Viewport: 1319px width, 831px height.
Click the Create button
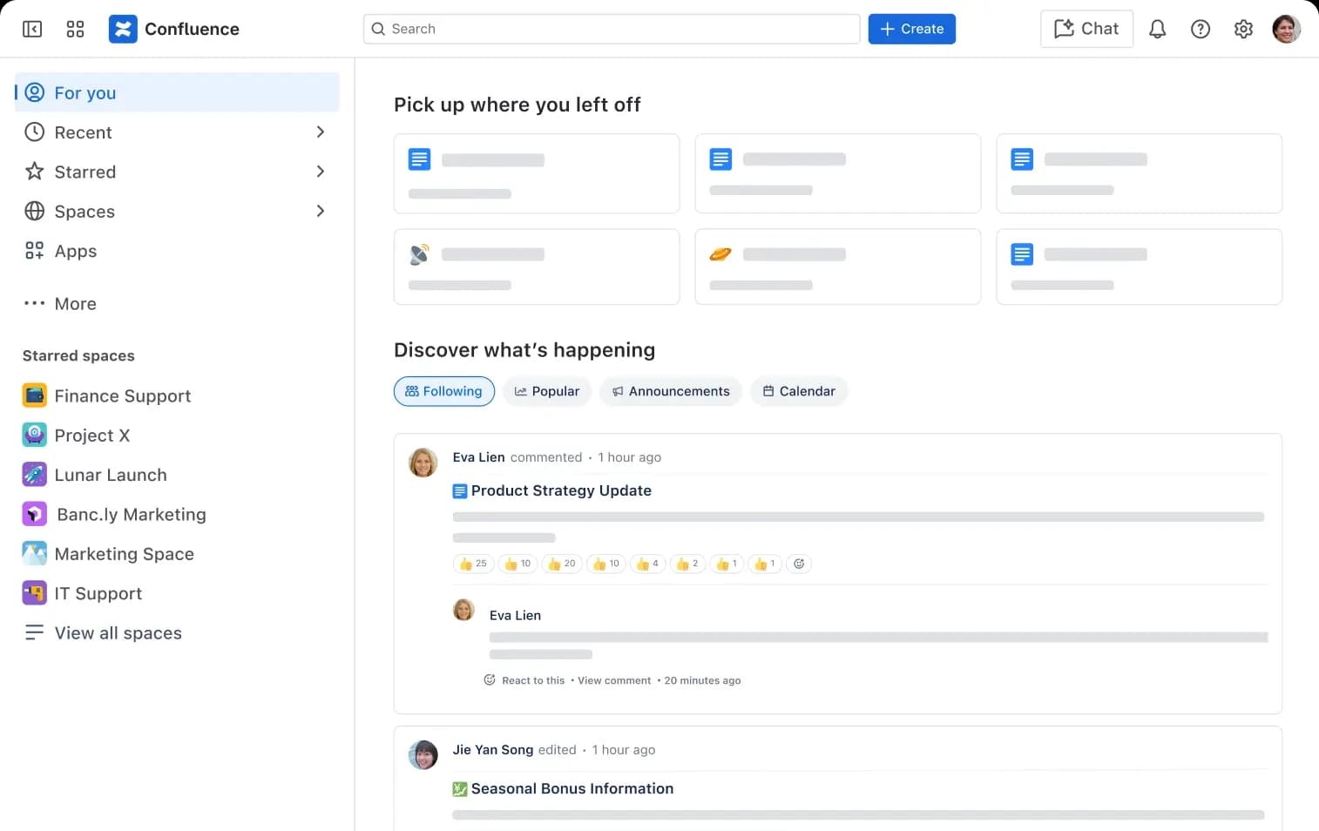pyautogui.click(x=911, y=29)
